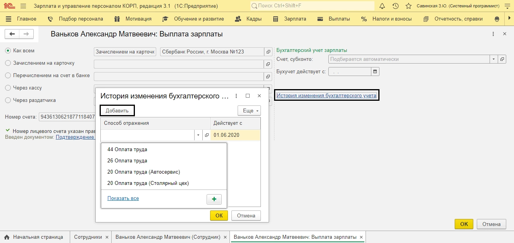Click the favorites star icon
514x243 pixels.
(x=408, y=6)
